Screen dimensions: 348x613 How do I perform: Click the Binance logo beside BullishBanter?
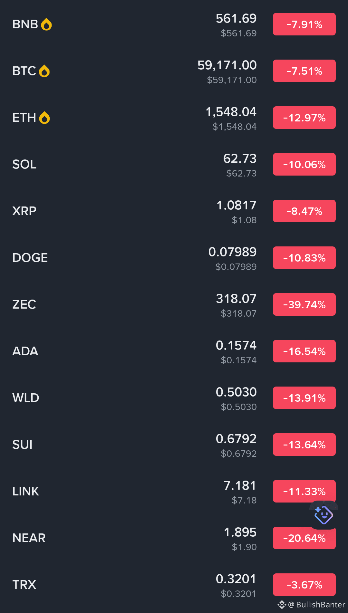pyautogui.click(x=282, y=605)
